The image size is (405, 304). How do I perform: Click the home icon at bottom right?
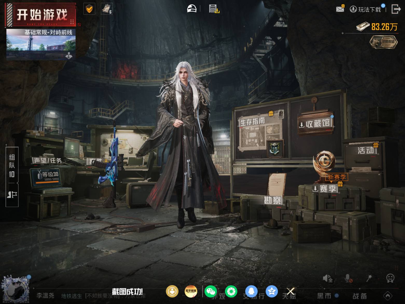click(x=388, y=296)
